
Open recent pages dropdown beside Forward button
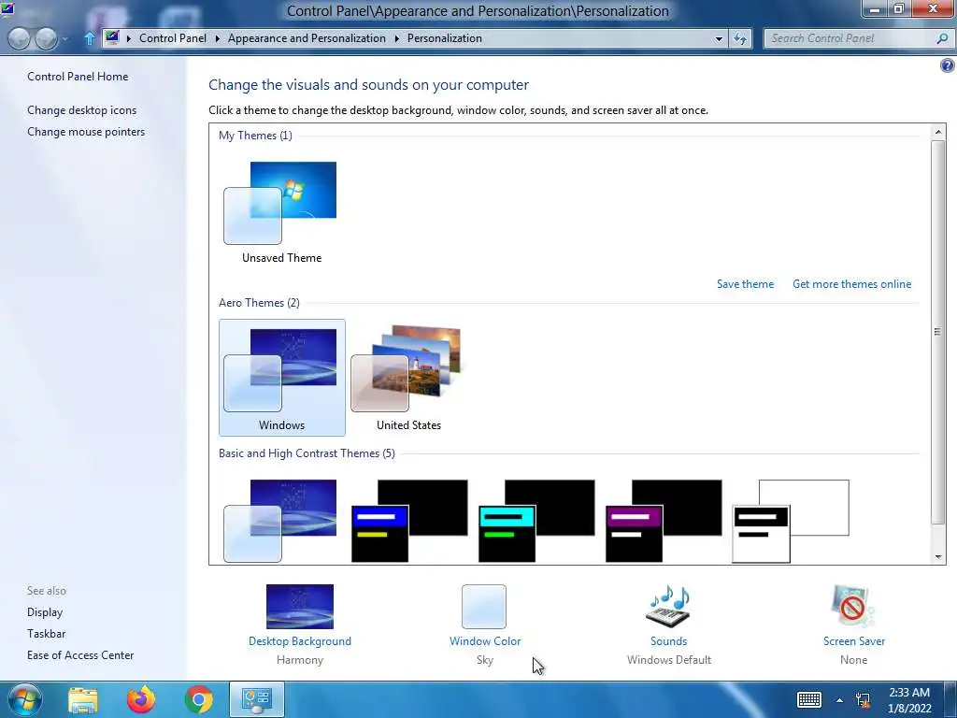click(65, 39)
